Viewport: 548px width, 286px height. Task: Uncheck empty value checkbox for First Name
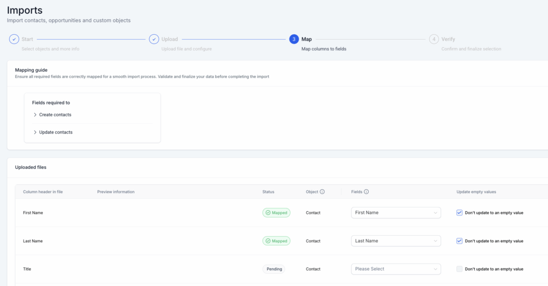click(459, 213)
